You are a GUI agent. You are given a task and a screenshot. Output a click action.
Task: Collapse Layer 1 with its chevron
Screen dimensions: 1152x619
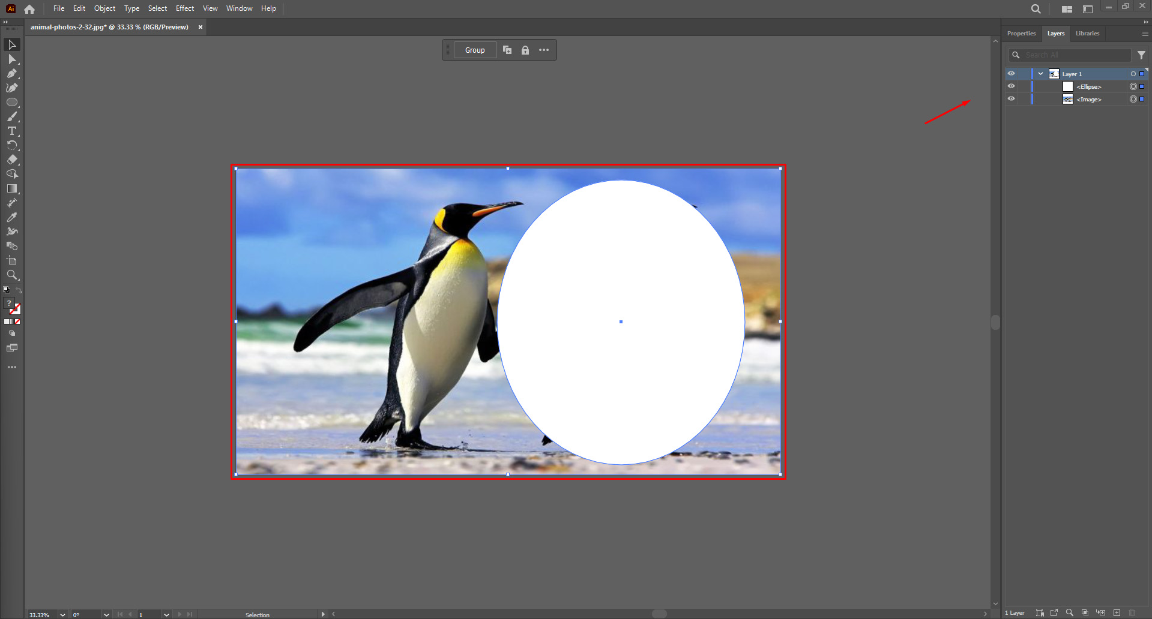coord(1040,73)
